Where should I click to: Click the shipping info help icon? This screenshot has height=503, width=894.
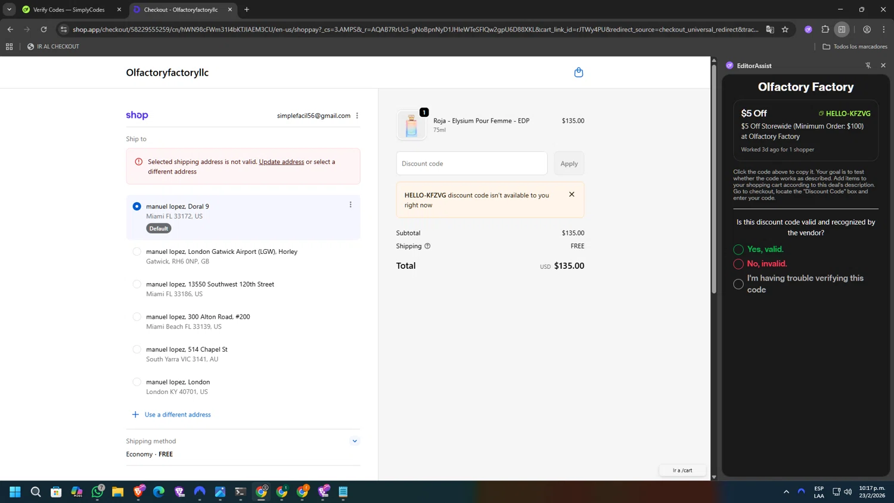coord(427,246)
